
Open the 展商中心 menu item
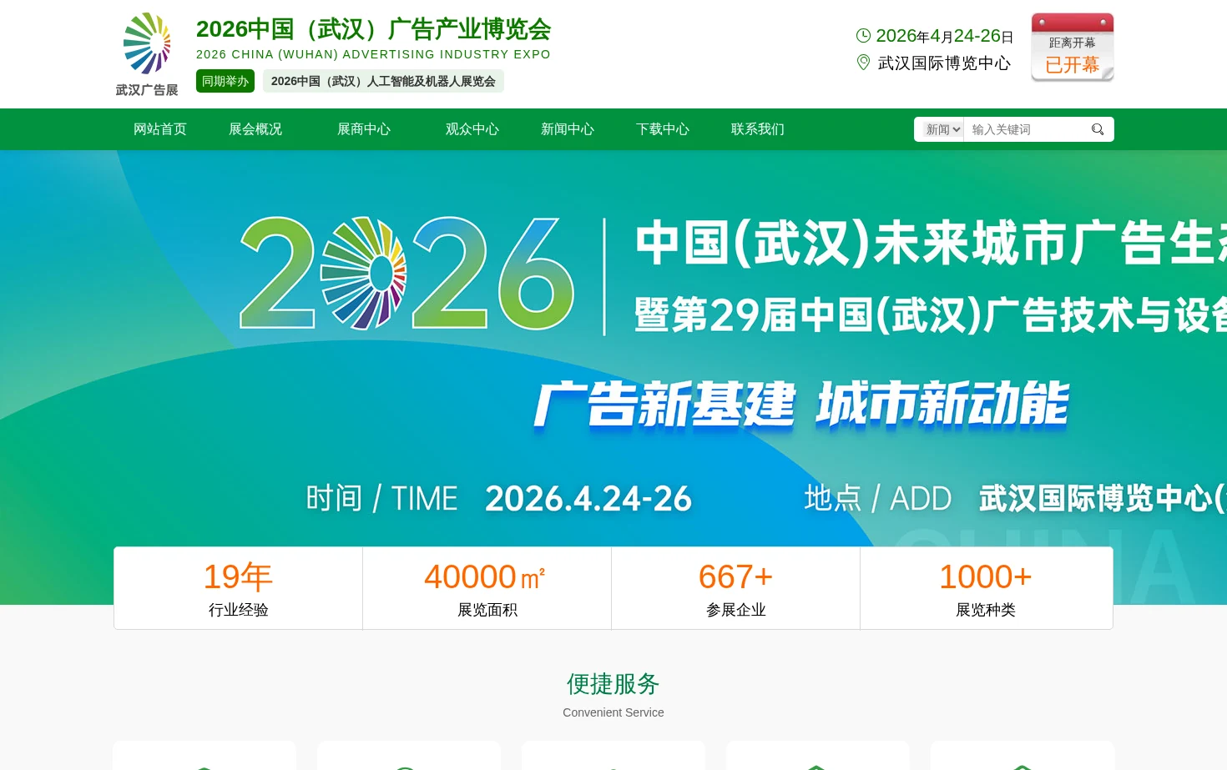pyautogui.click(x=364, y=129)
